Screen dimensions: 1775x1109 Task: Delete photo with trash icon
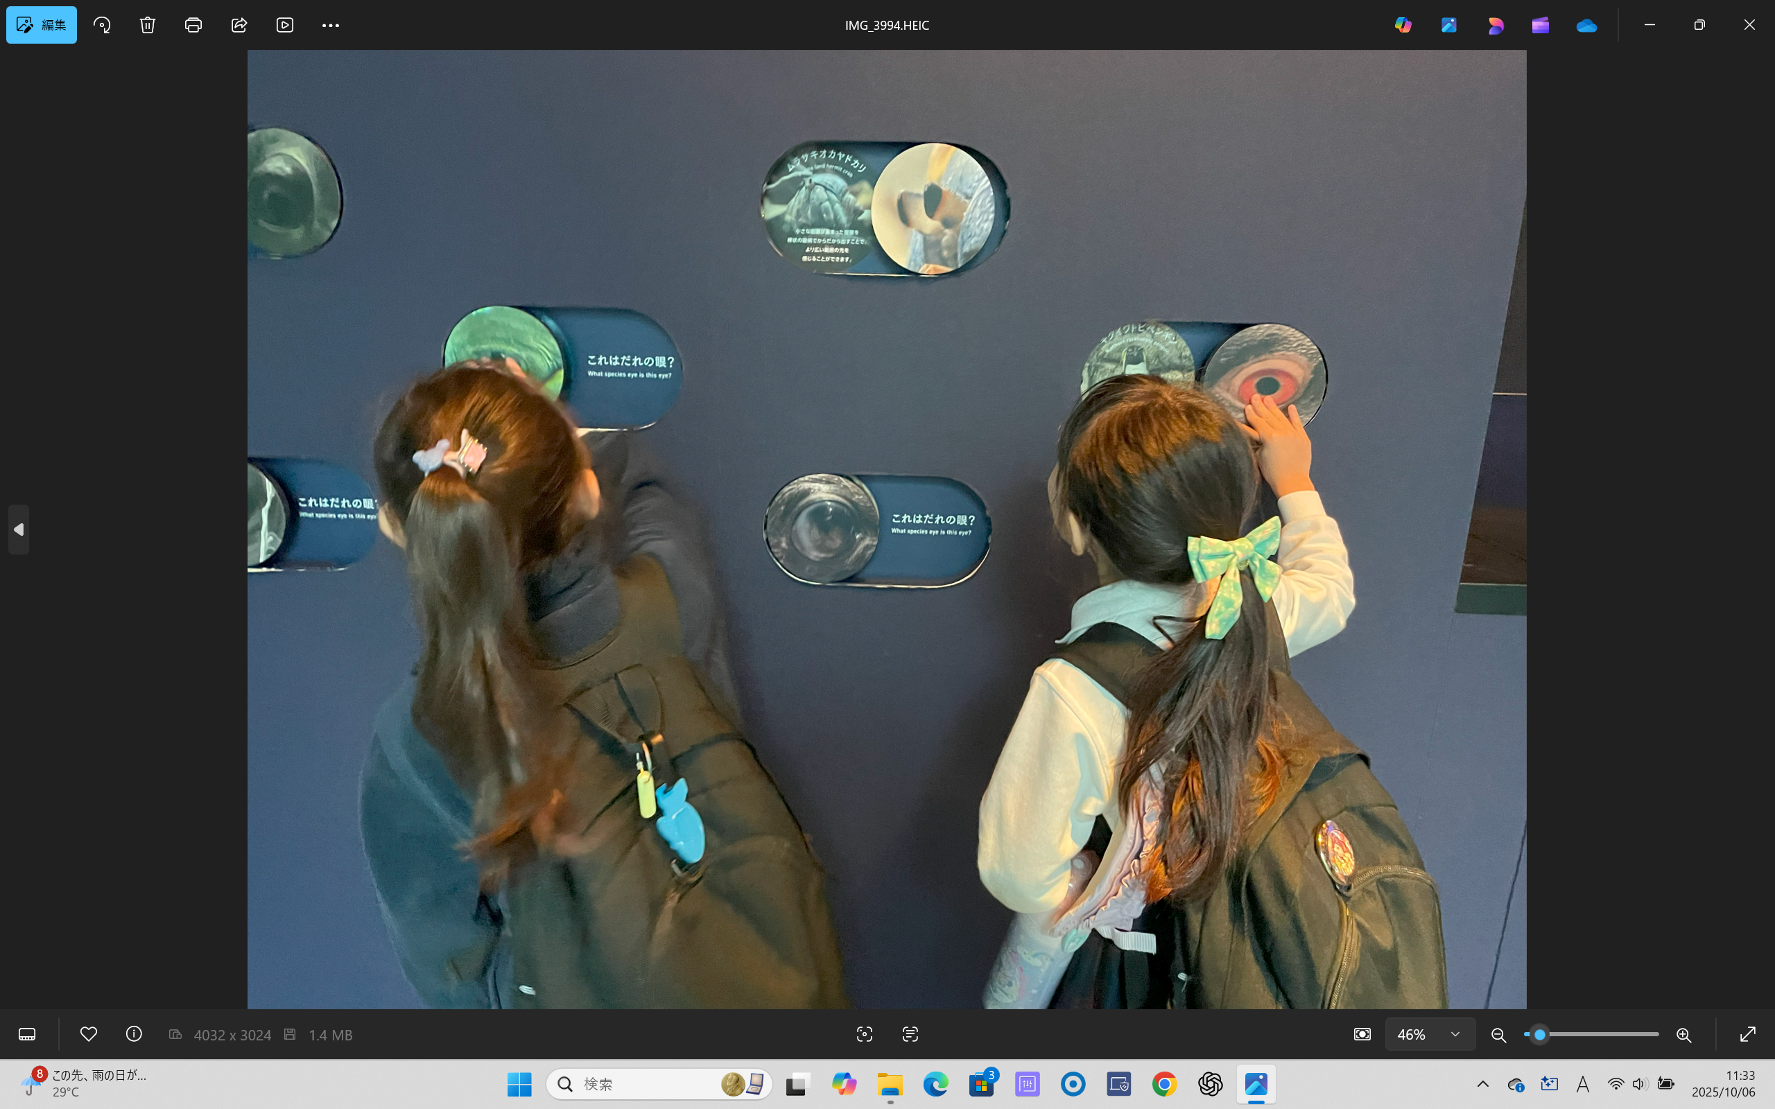pos(148,25)
